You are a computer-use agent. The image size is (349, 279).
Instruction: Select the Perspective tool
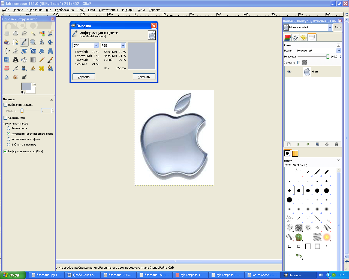click(x=50, y=51)
